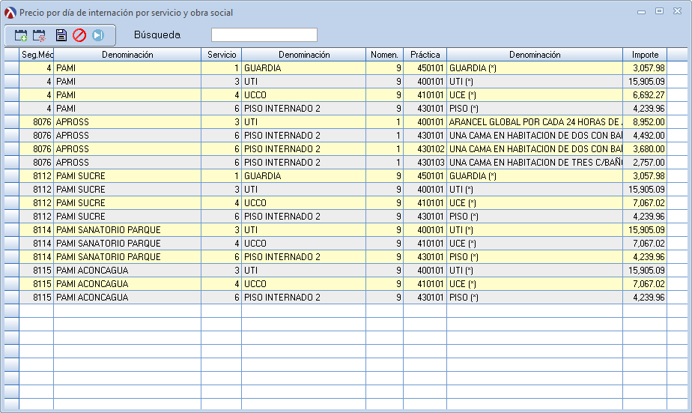Click 'GUARDIA (*)' in the first PAMI row
This screenshot has width=692, height=413.
pyautogui.click(x=535, y=68)
